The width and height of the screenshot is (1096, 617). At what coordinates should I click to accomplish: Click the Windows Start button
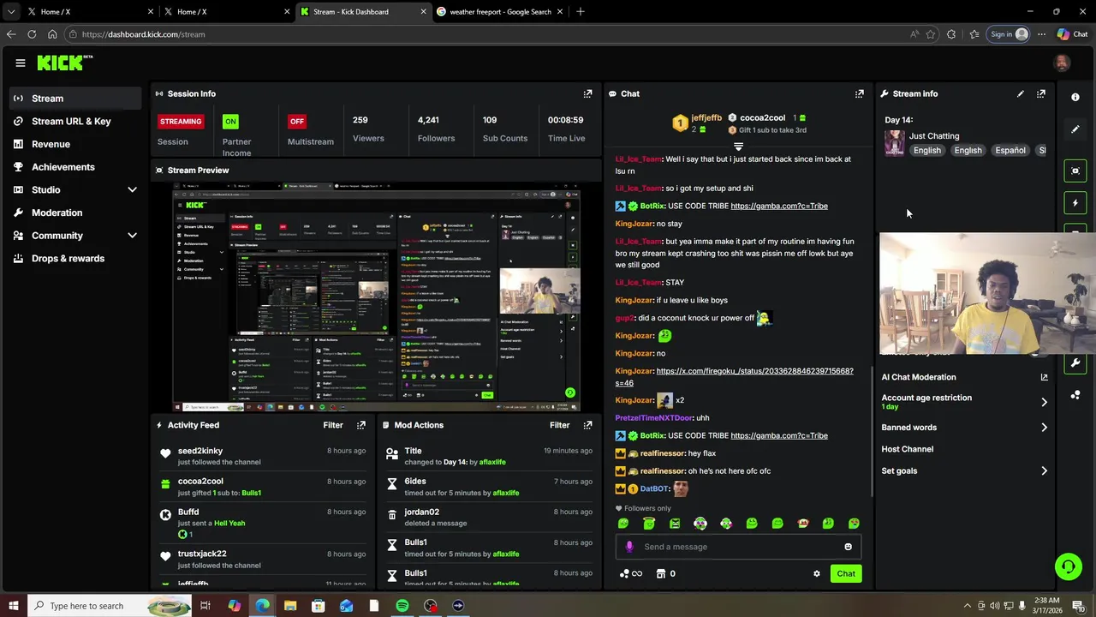[x=13, y=606]
